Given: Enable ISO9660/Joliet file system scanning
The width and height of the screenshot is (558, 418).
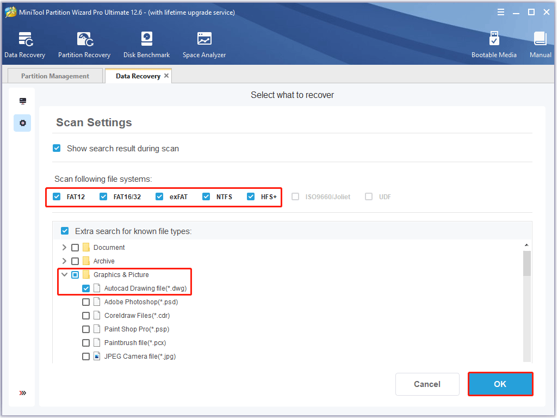Looking at the screenshot, I should click(x=295, y=196).
